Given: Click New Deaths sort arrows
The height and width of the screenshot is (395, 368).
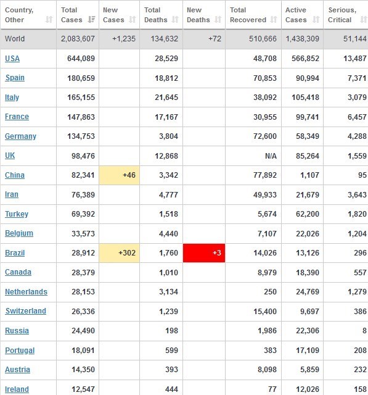Looking at the screenshot, I should (x=218, y=20).
